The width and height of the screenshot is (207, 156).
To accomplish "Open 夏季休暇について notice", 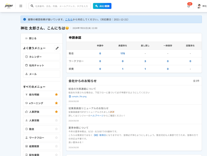I will coord(78,128).
